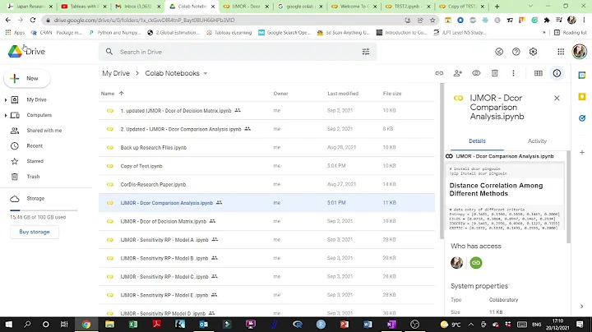Click the link sharing green icon
Viewport: 592px width, 332px height.
(x=476, y=263)
